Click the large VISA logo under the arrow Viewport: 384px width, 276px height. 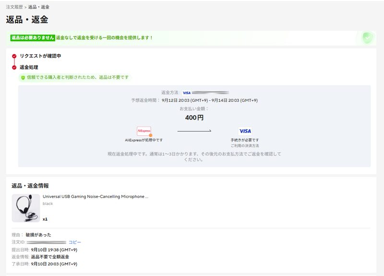pos(245,131)
